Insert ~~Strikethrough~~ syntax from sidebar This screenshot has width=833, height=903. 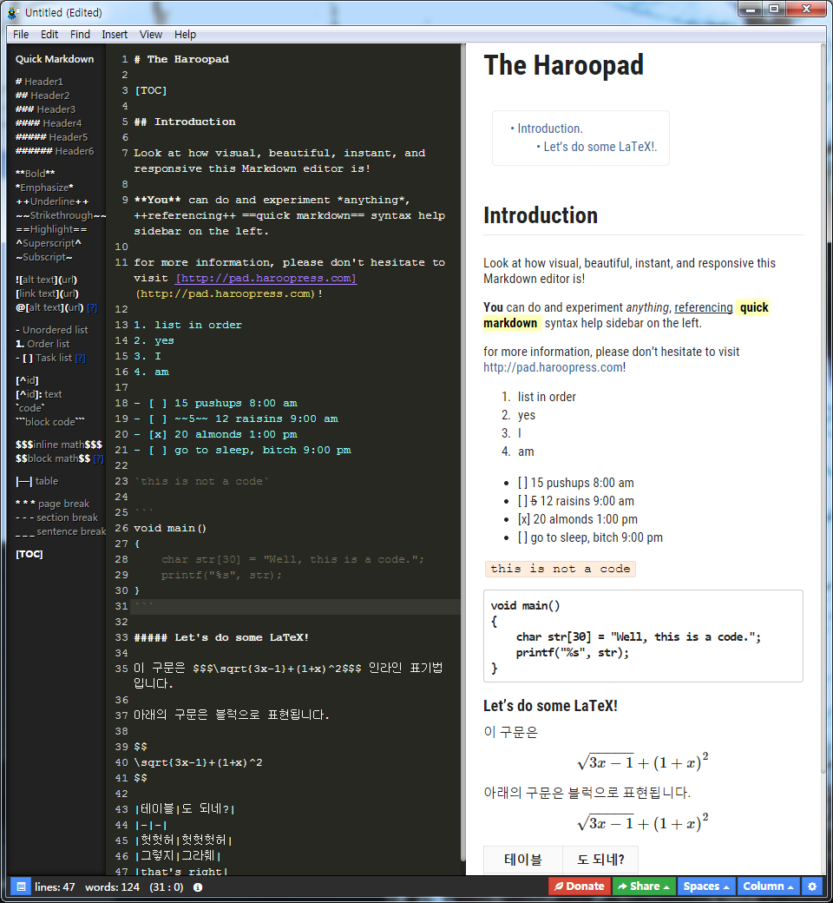click(x=61, y=215)
